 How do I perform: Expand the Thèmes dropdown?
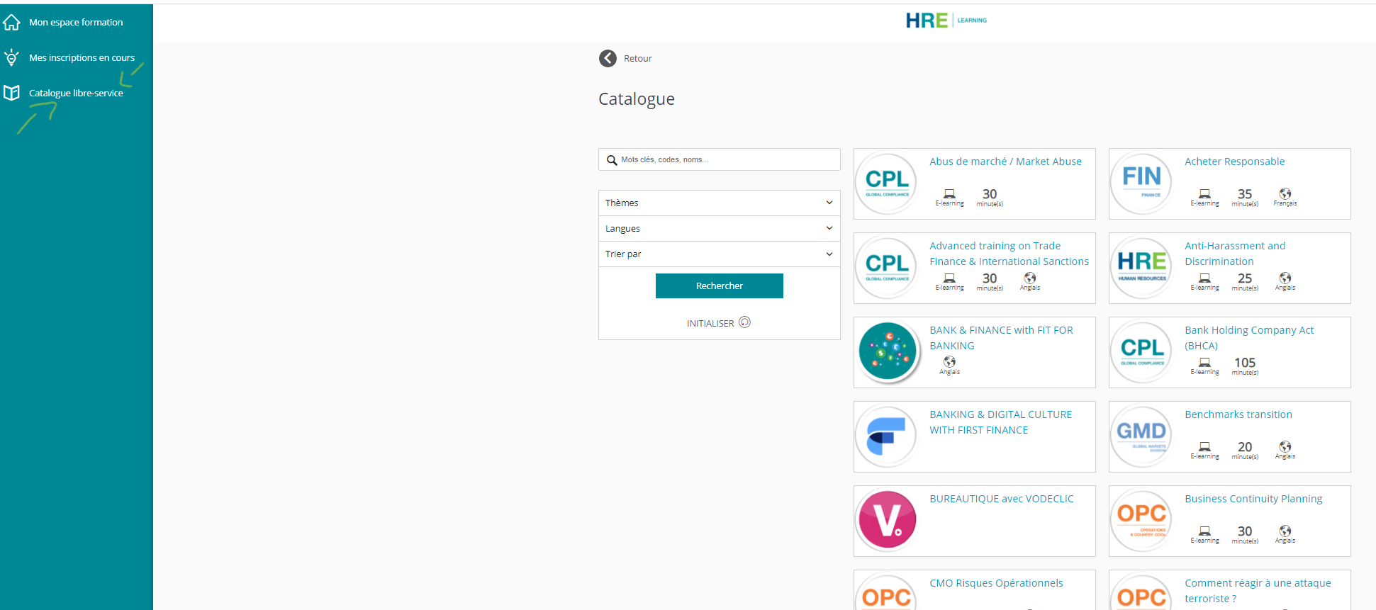(x=720, y=203)
